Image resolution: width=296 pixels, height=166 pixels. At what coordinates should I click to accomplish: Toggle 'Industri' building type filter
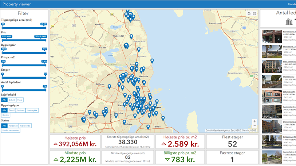(x=21, y=110)
